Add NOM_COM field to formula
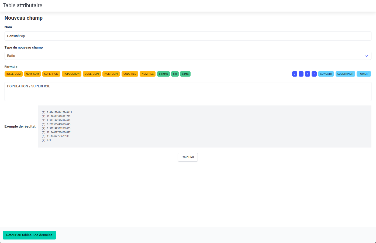 (x=32, y=74)
